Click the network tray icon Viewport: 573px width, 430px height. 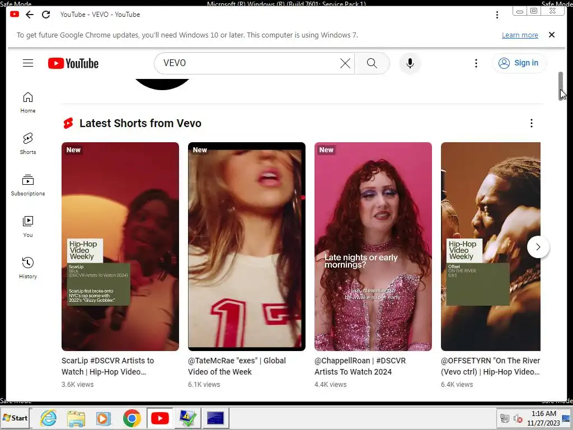pos(505,418)
